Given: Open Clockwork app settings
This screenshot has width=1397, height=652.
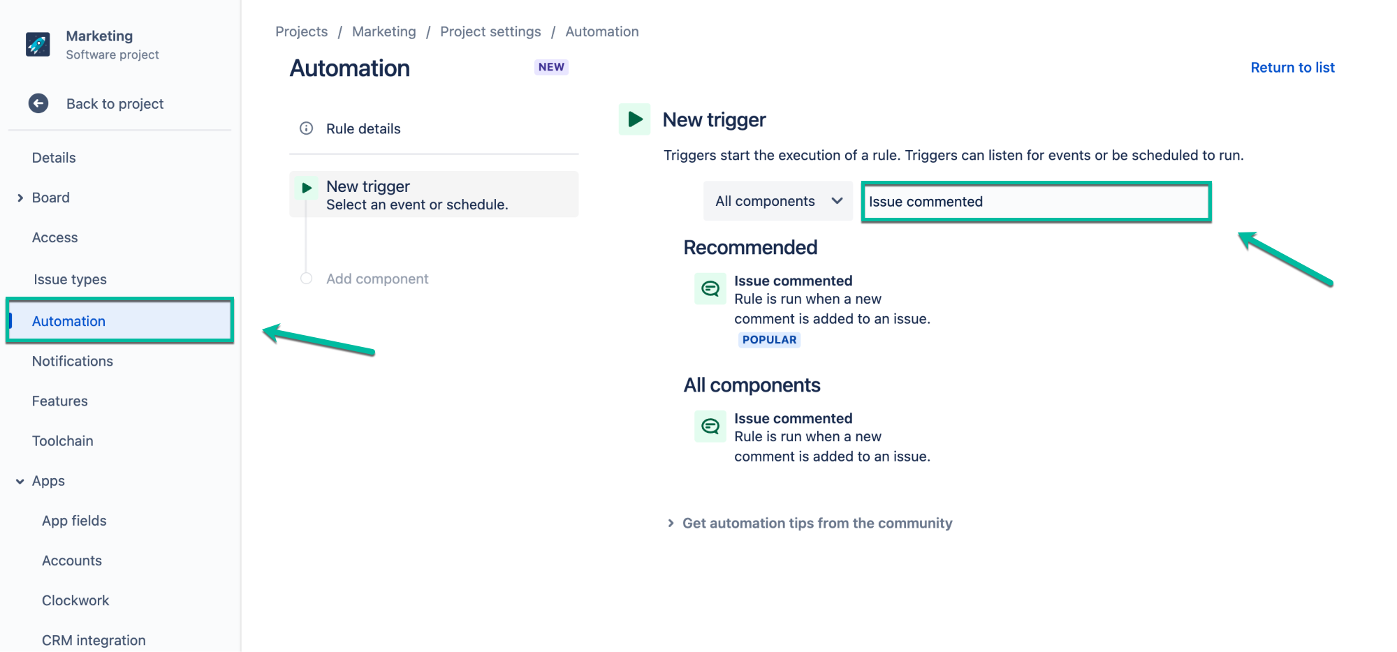Looking at the screenshot, I should [x=75, y=600].
